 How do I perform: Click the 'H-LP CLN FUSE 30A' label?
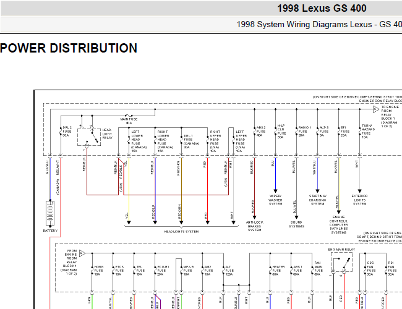coord(281,132)
